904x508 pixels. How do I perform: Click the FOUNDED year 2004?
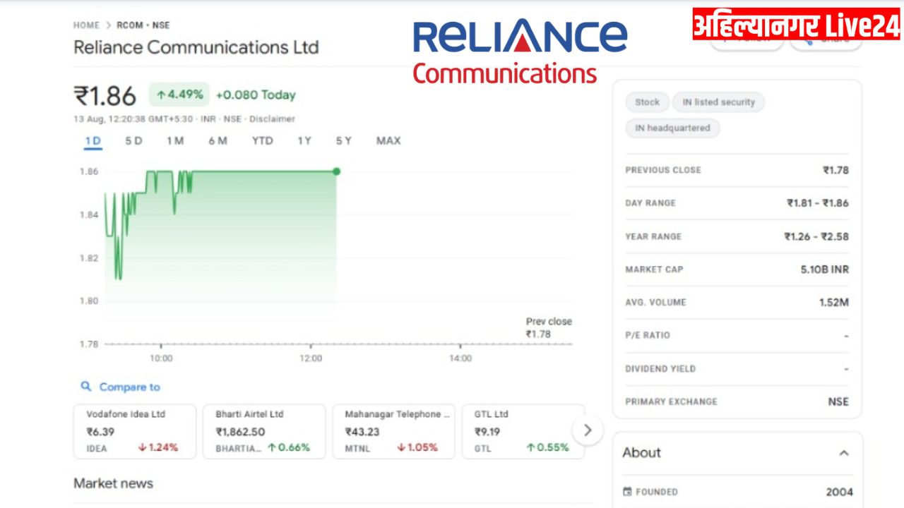[x=840, y=492]
